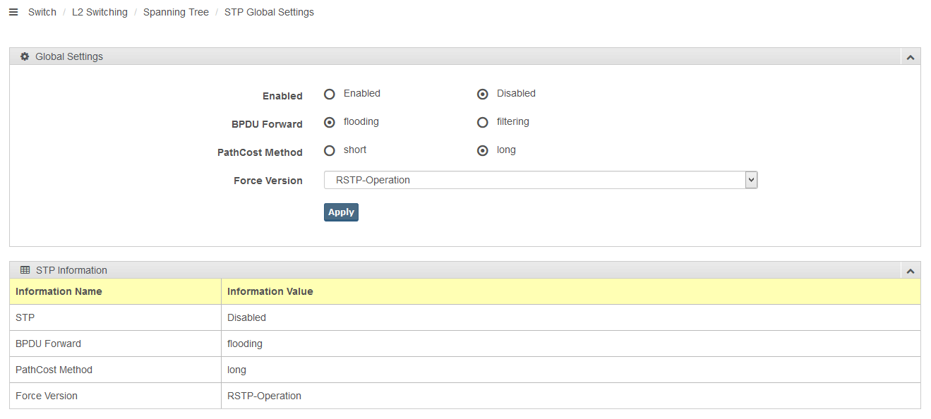Click the Global Settings gear icon
The height and width of the screenshot is (419, 931).
click(x=25, y=56)
